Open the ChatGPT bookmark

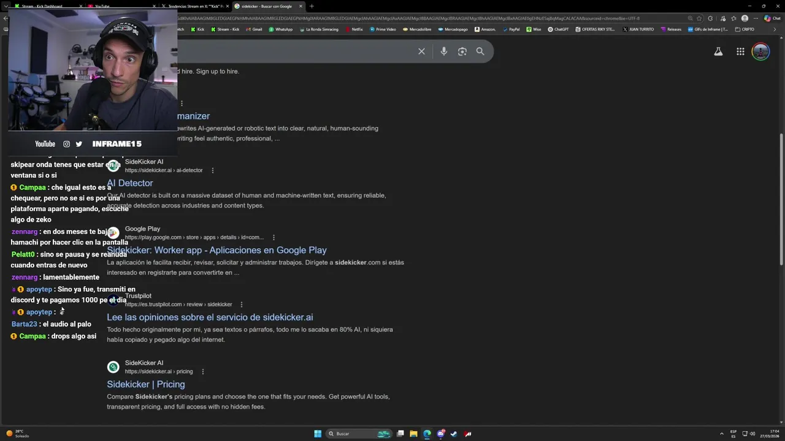coord(558,29)
